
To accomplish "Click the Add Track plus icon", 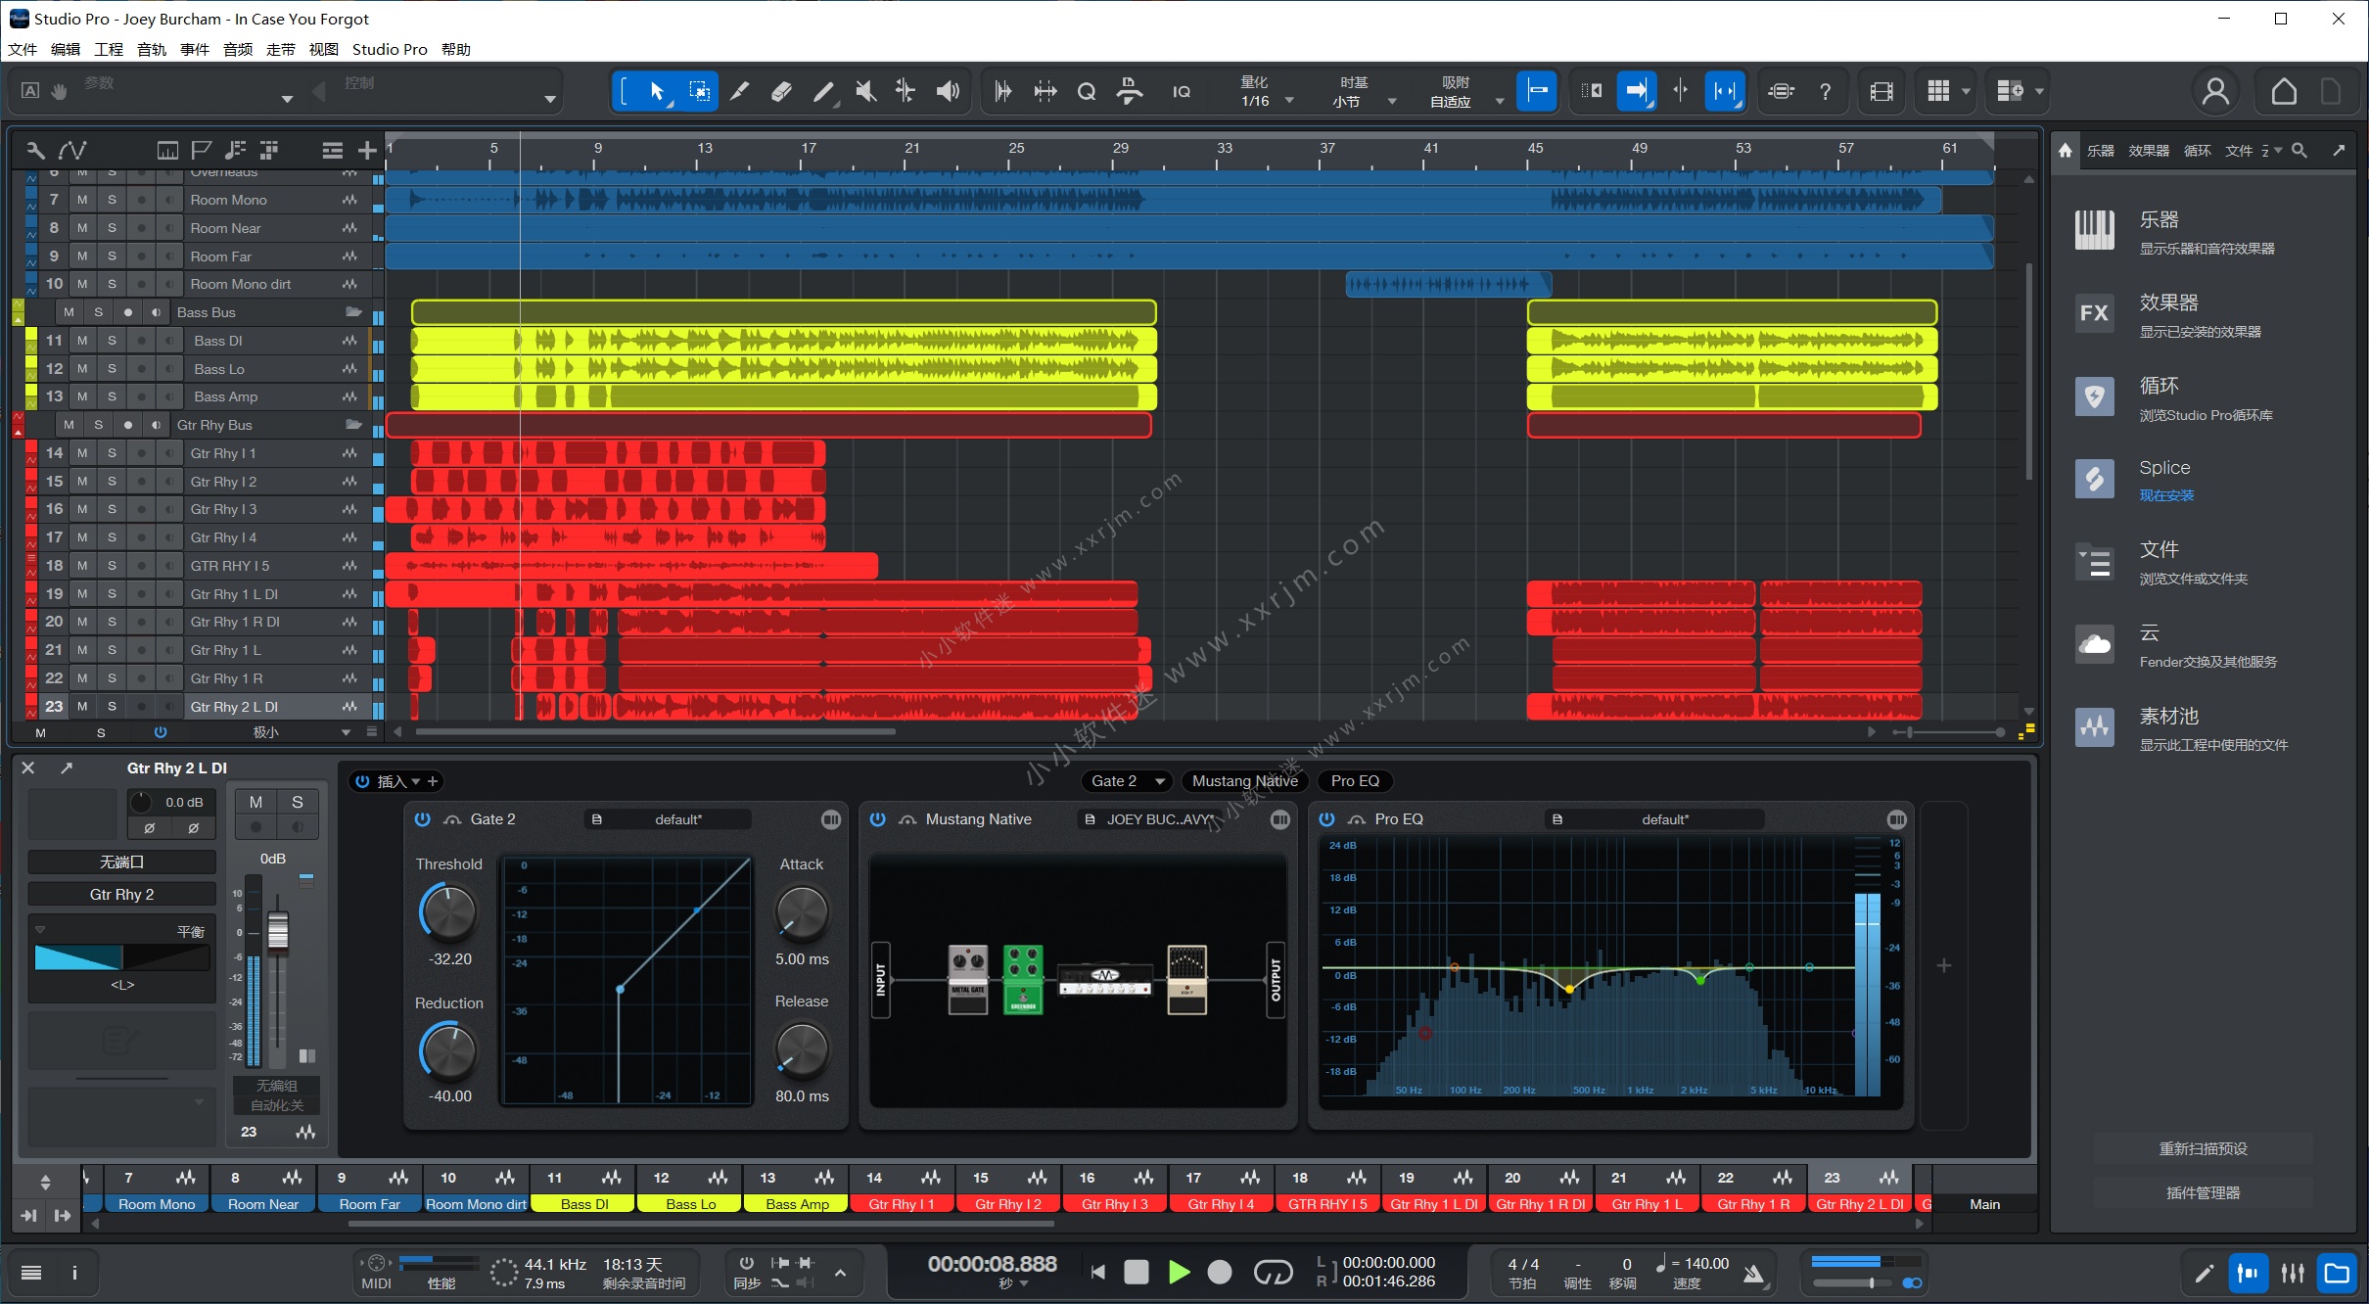I will click(x=367, y=150).
